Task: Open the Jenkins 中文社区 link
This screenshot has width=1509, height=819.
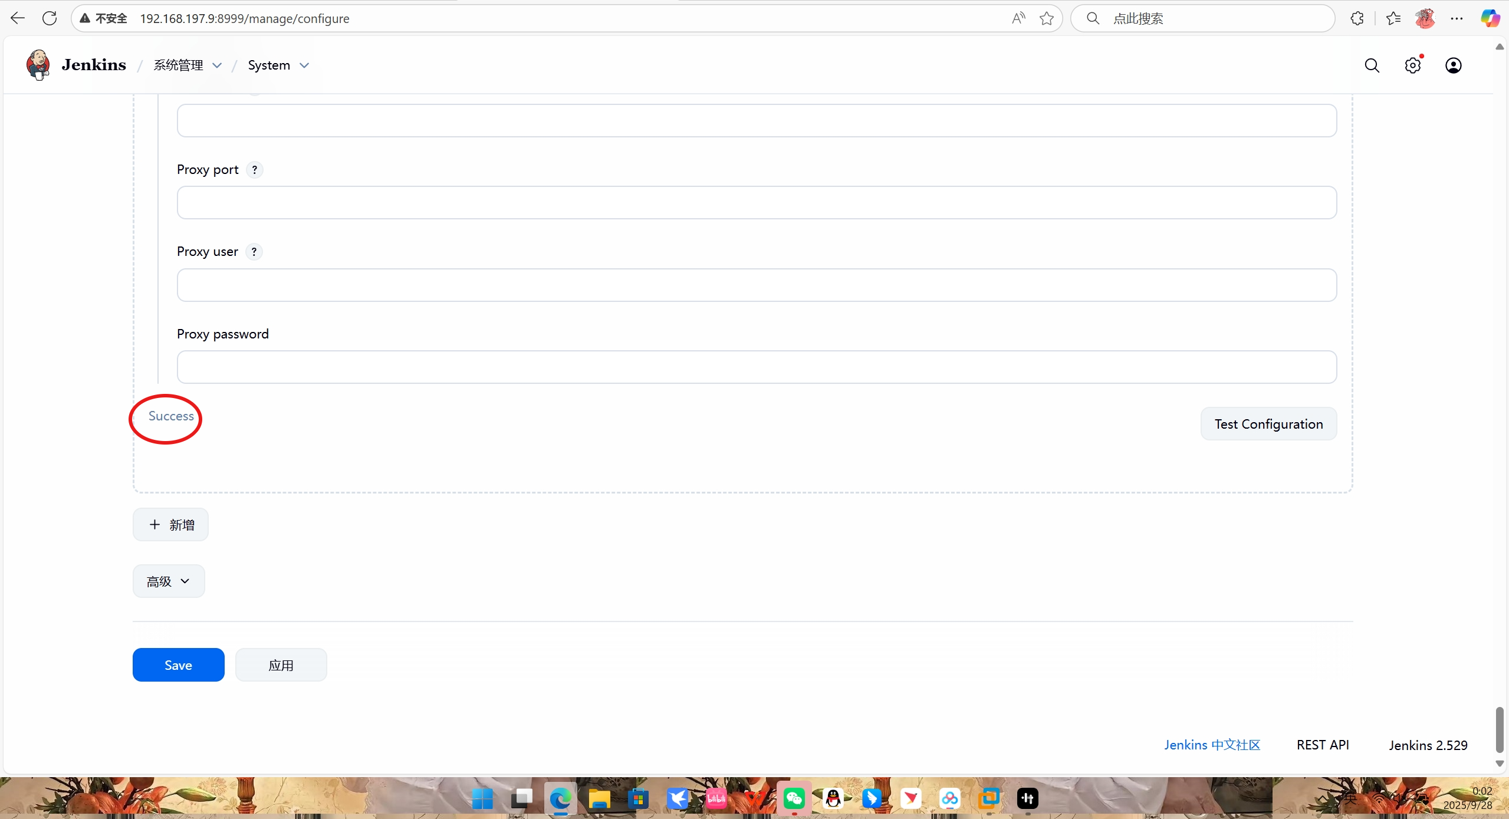Action: (1212, 745)
